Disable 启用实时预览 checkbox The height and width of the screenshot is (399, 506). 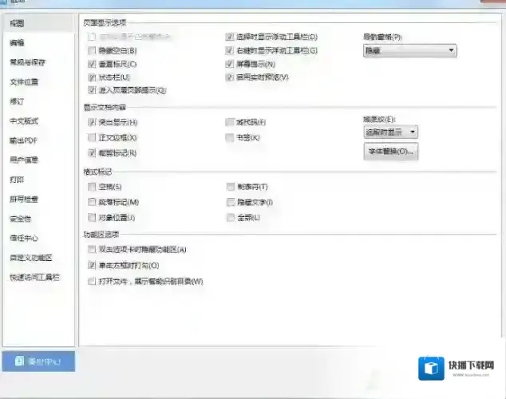230,77
